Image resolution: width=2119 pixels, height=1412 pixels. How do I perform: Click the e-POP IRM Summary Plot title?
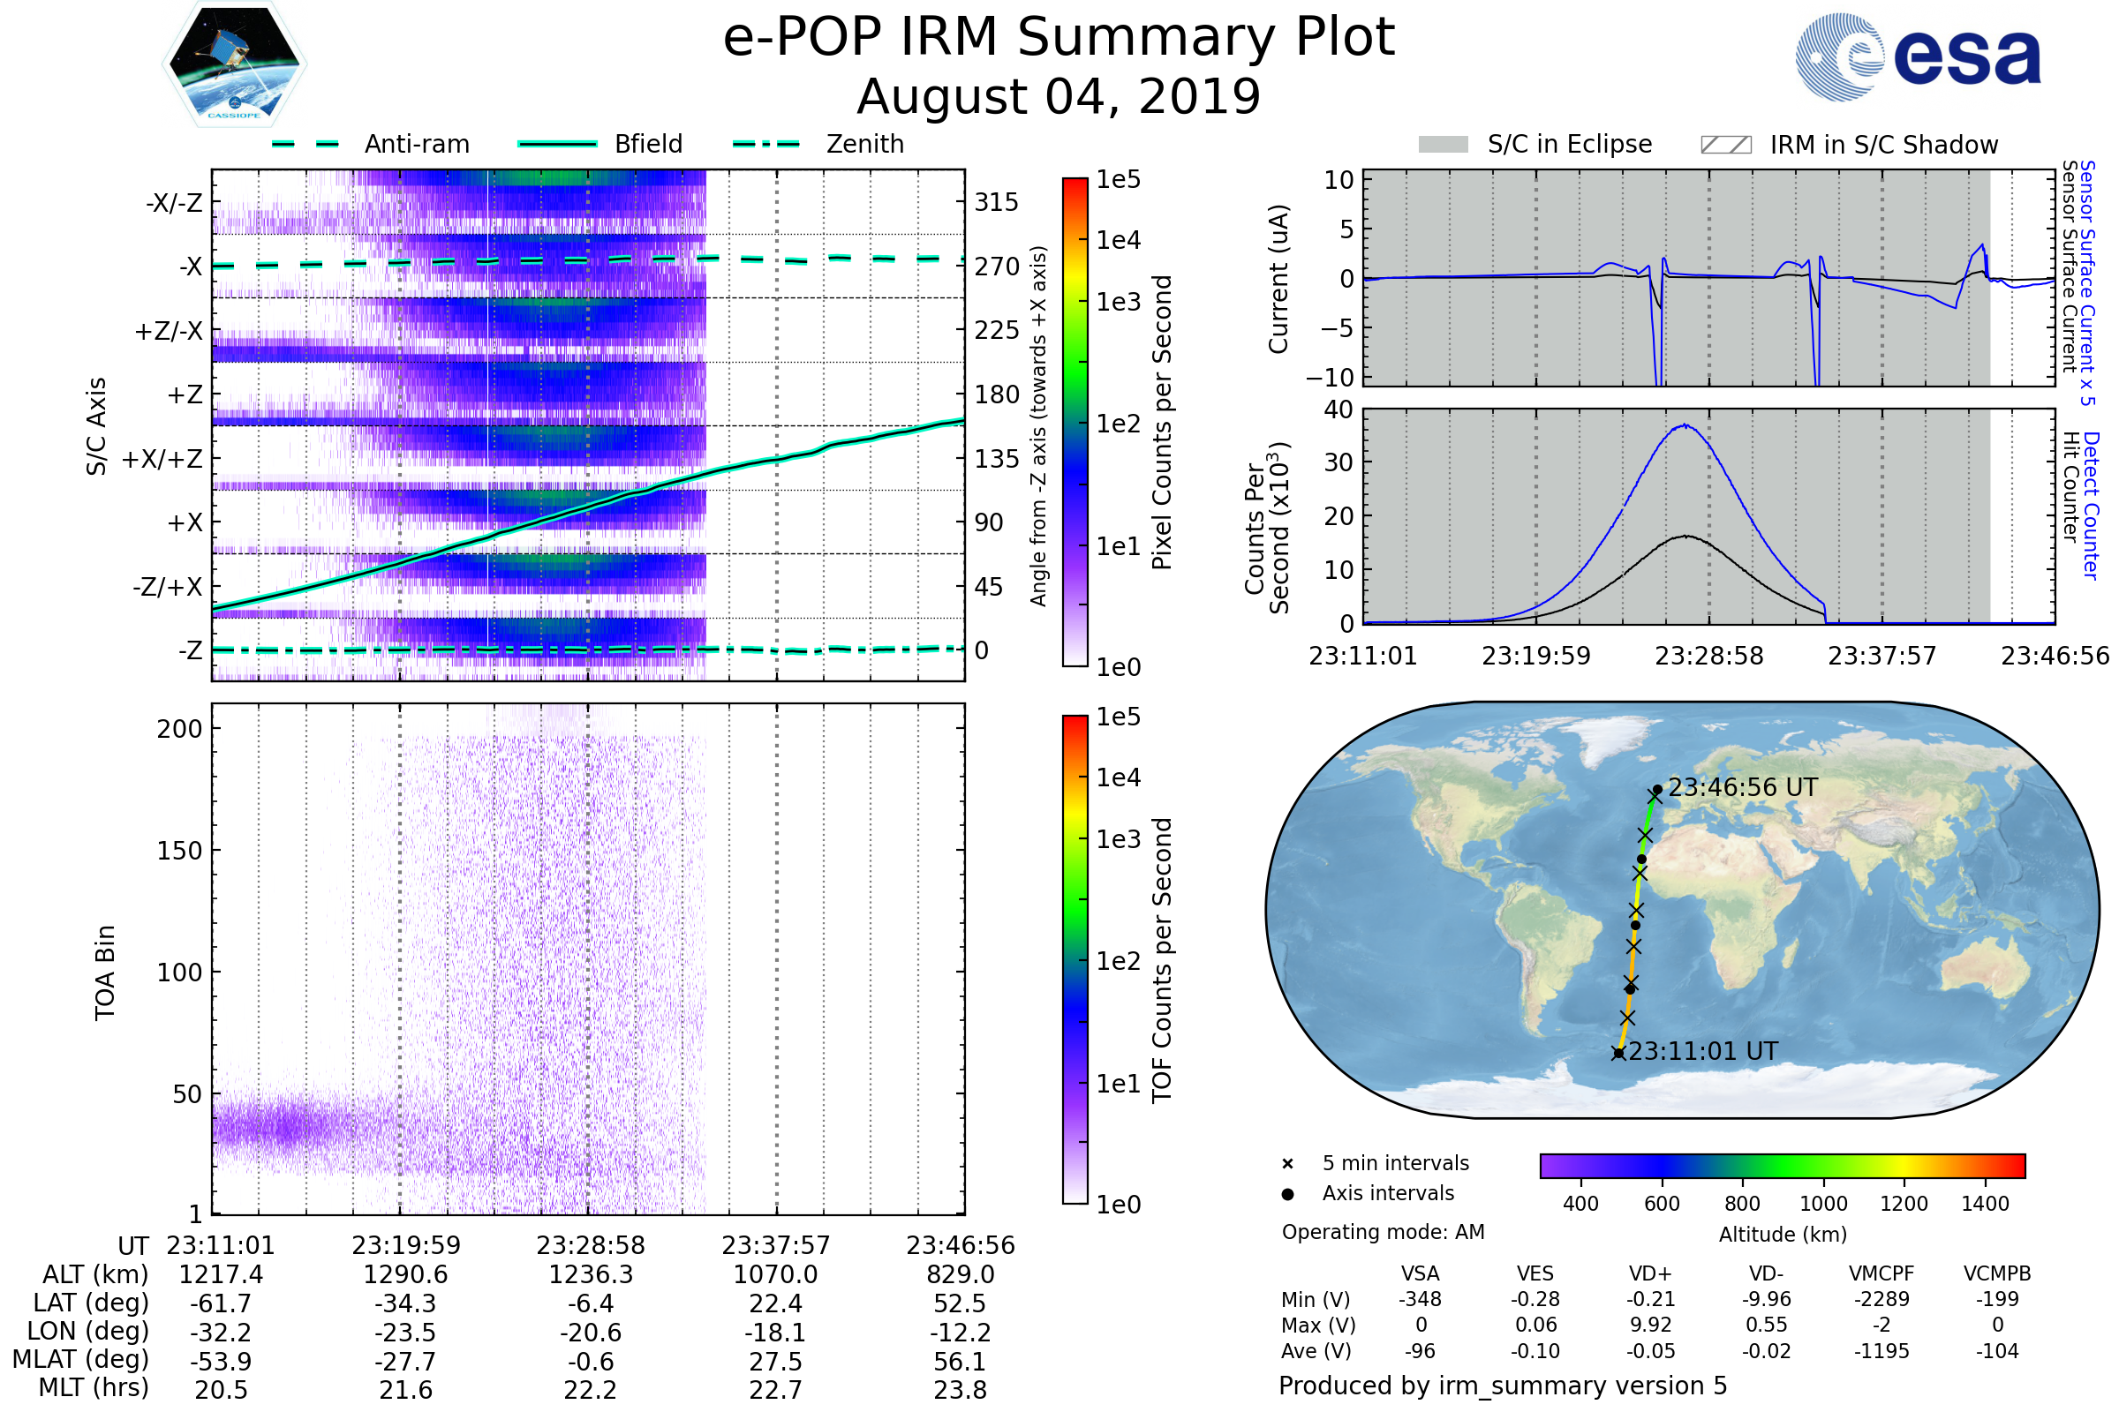pos(1059,38)
